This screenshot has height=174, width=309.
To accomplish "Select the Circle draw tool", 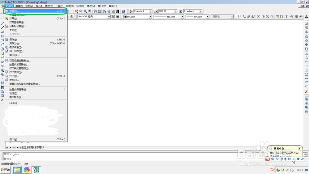I will click(x=2, y=49).
